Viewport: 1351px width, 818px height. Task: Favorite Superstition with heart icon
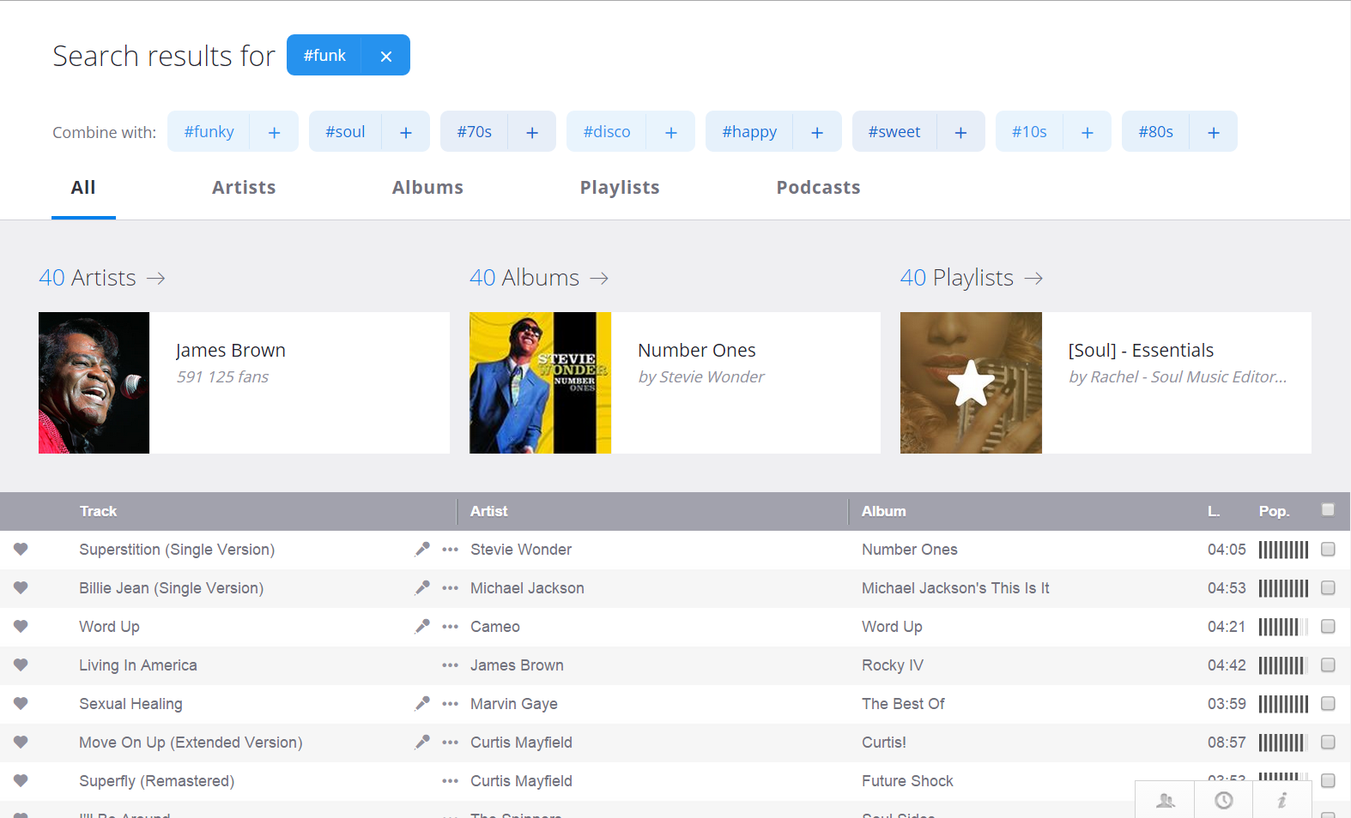(x=21, y=550)
